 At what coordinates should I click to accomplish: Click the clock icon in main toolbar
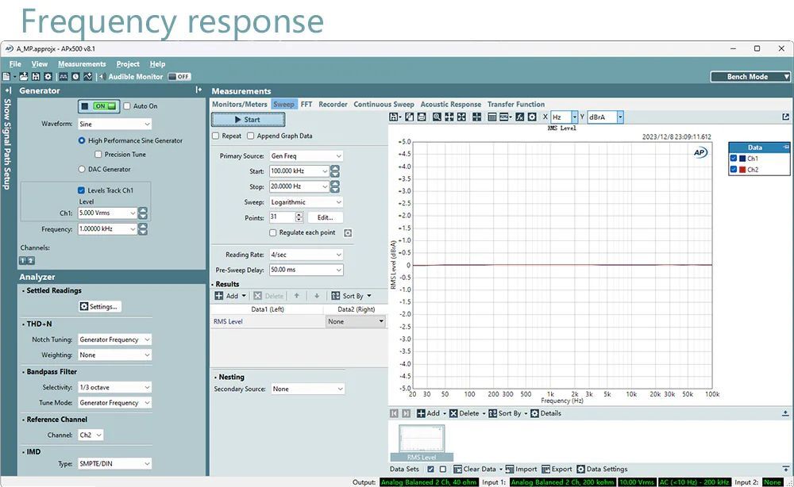click(x=75, y=76)
